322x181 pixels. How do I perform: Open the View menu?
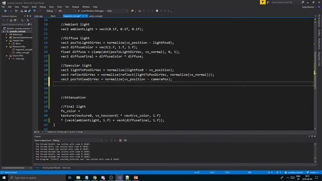17,7
